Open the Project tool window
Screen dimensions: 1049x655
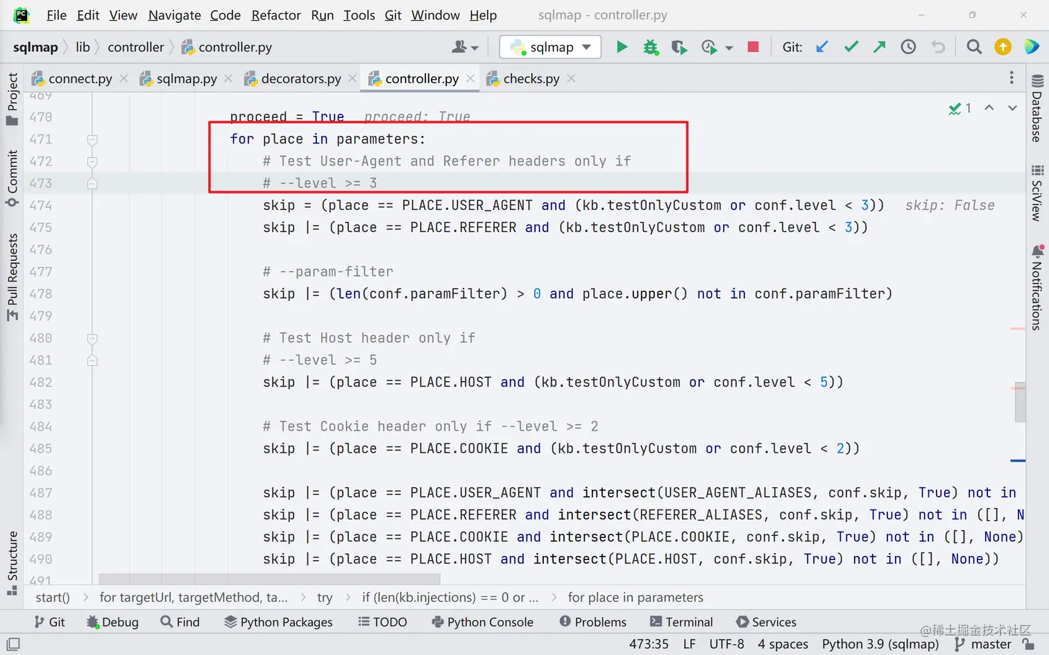click(x=12, y=98)
